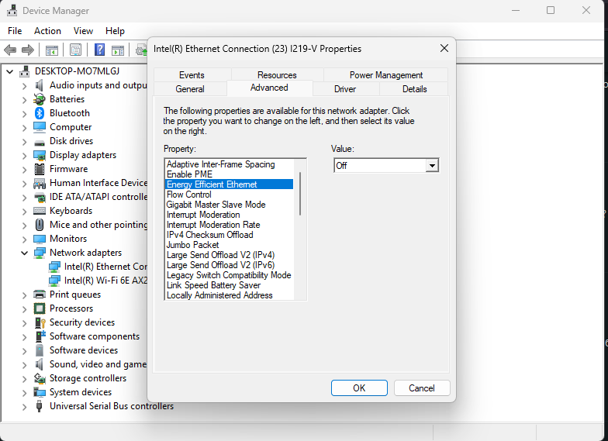Switch to the Details tab
The width and height of the screenshot is (608, 441).
414,88
